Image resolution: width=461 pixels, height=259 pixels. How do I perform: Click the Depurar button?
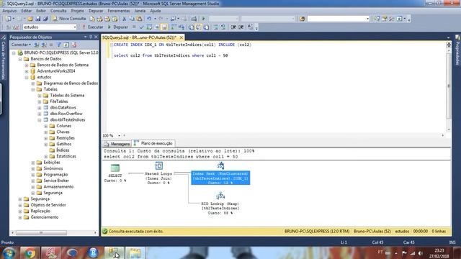[117, 27]
